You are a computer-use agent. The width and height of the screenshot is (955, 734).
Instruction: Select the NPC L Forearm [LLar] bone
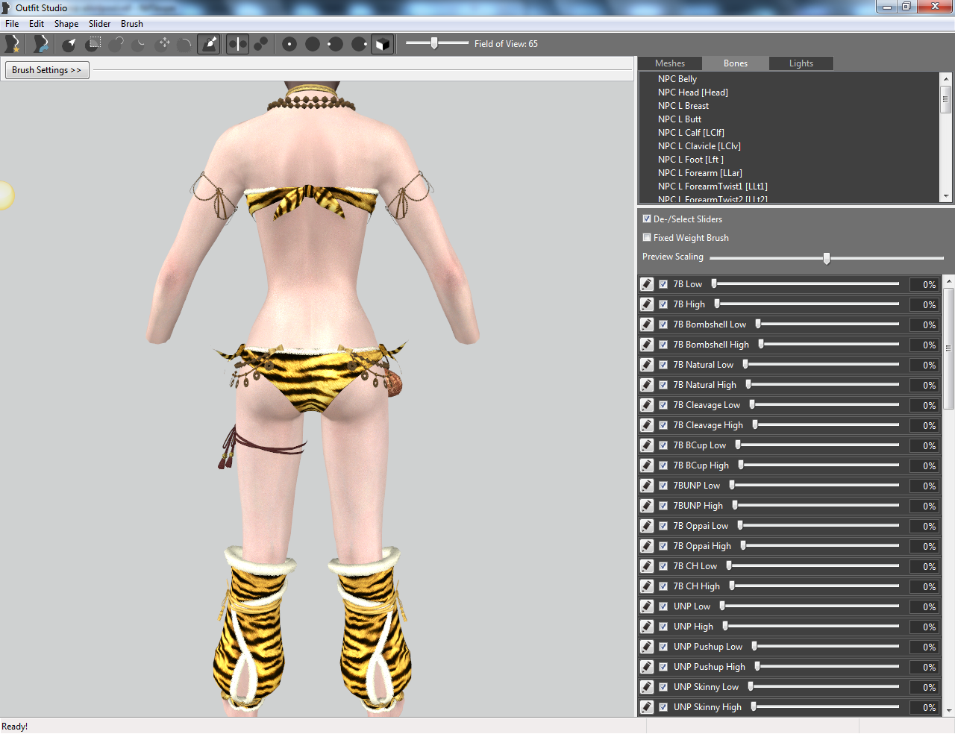(700, 173)
